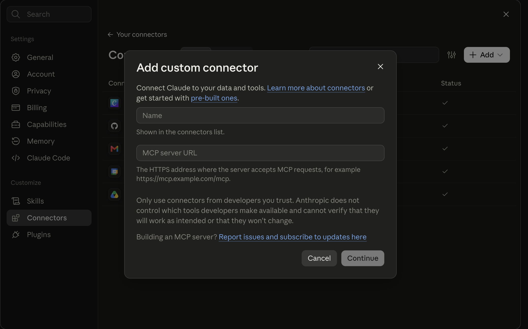
Task: Click the Status column header
Action: coord(451,83)
